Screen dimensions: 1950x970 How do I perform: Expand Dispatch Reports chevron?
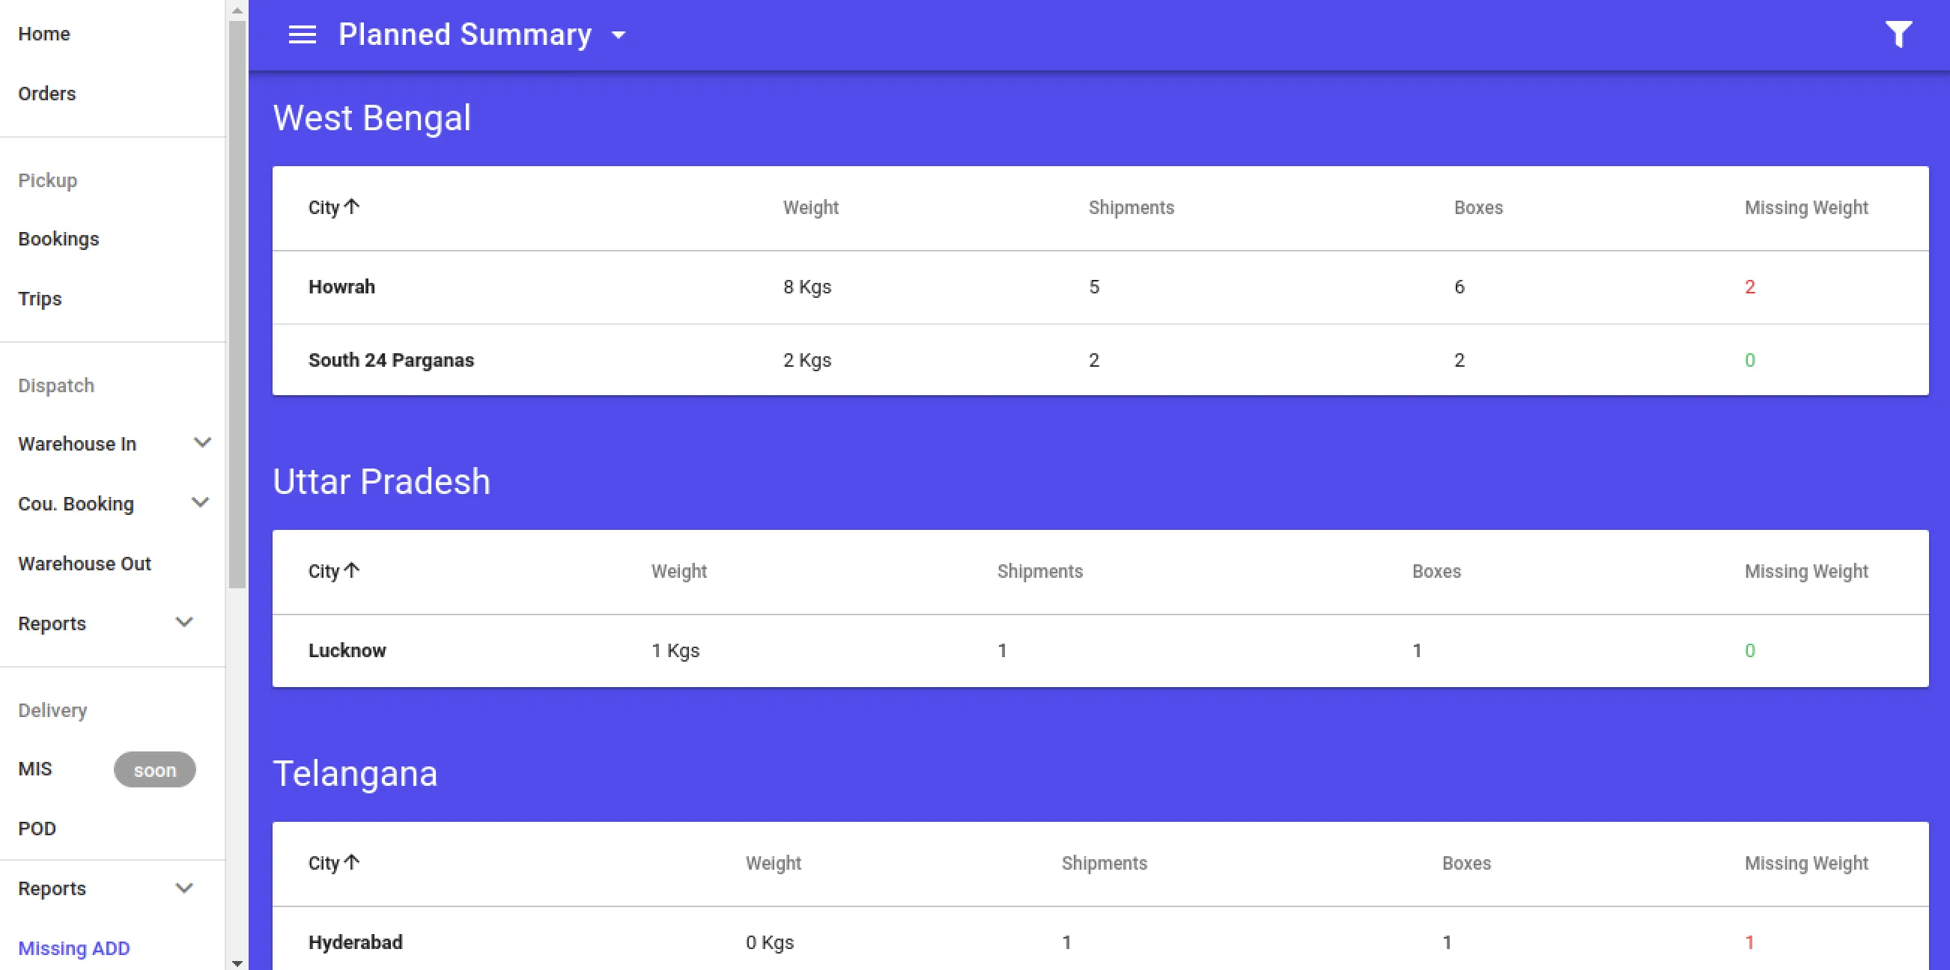click(184, 623)
